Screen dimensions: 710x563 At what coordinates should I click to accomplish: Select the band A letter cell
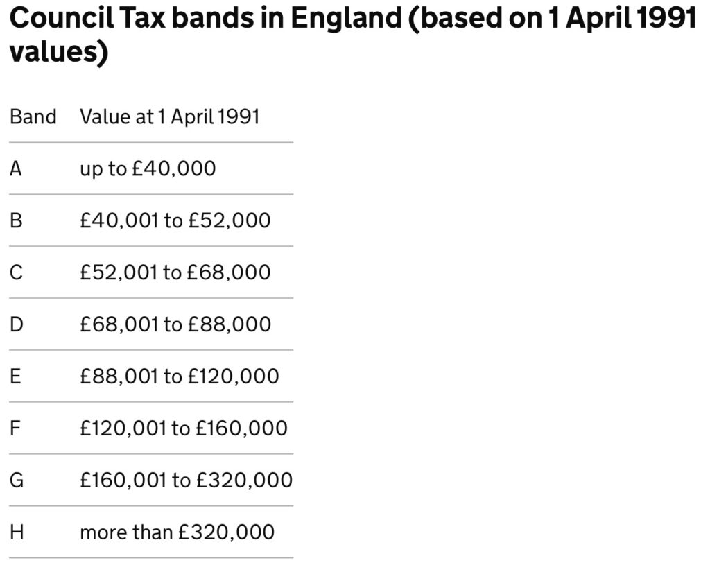point(16,168)
